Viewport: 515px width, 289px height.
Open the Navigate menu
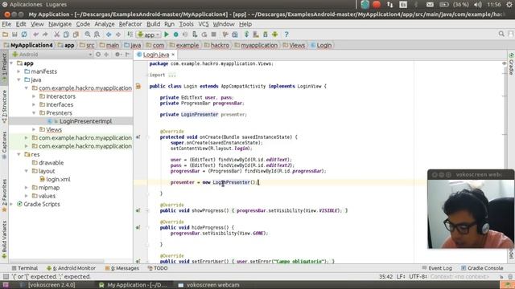point(60,24)
